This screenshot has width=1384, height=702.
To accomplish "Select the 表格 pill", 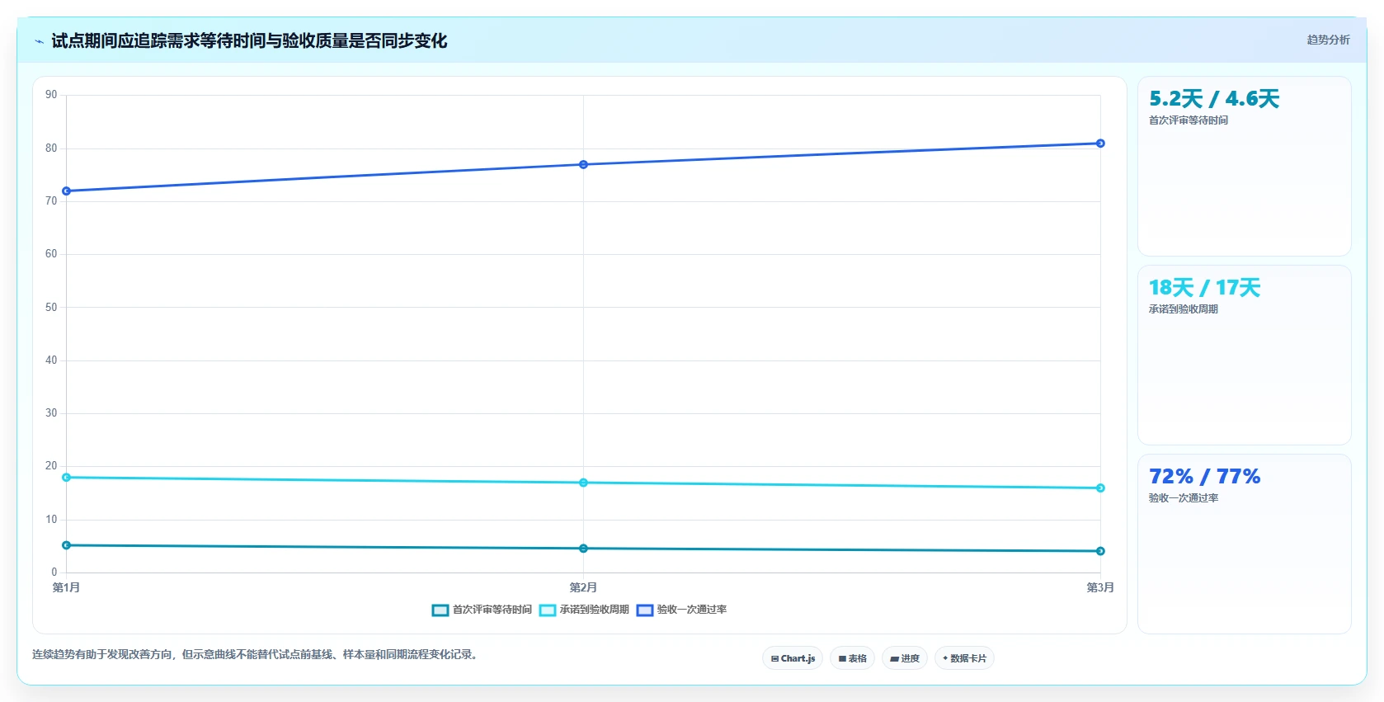I will pyautogui.click(x=853, y=658).
